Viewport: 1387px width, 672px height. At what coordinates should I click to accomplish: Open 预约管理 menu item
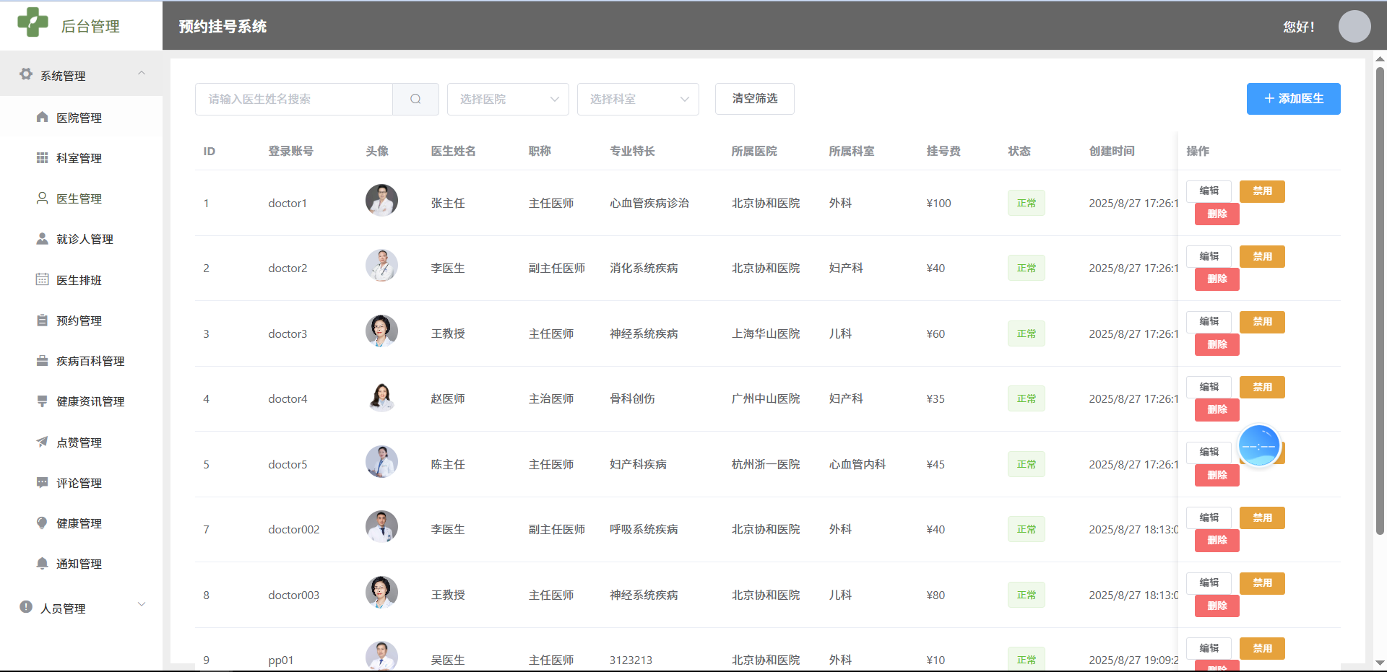[x=81, y=320]
